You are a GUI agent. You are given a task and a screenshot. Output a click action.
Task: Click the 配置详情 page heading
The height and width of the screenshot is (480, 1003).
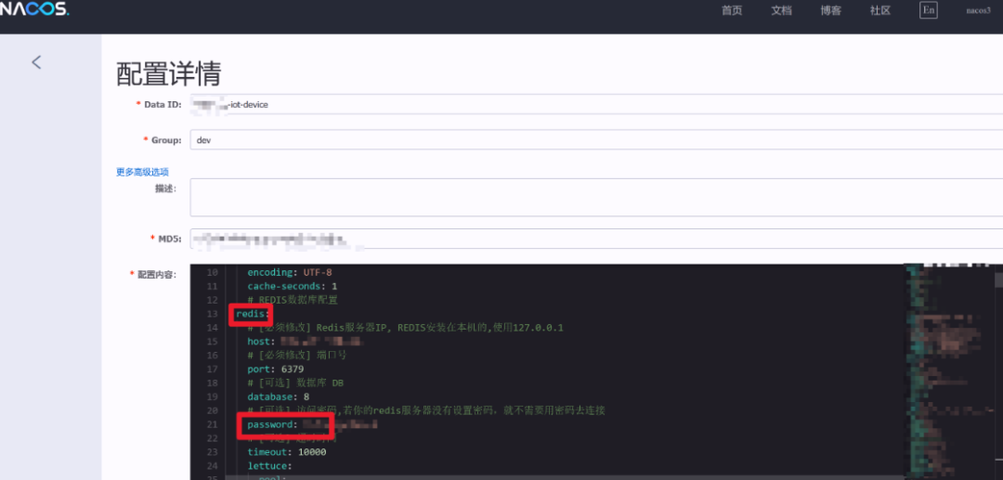click(x=168, y=74)
